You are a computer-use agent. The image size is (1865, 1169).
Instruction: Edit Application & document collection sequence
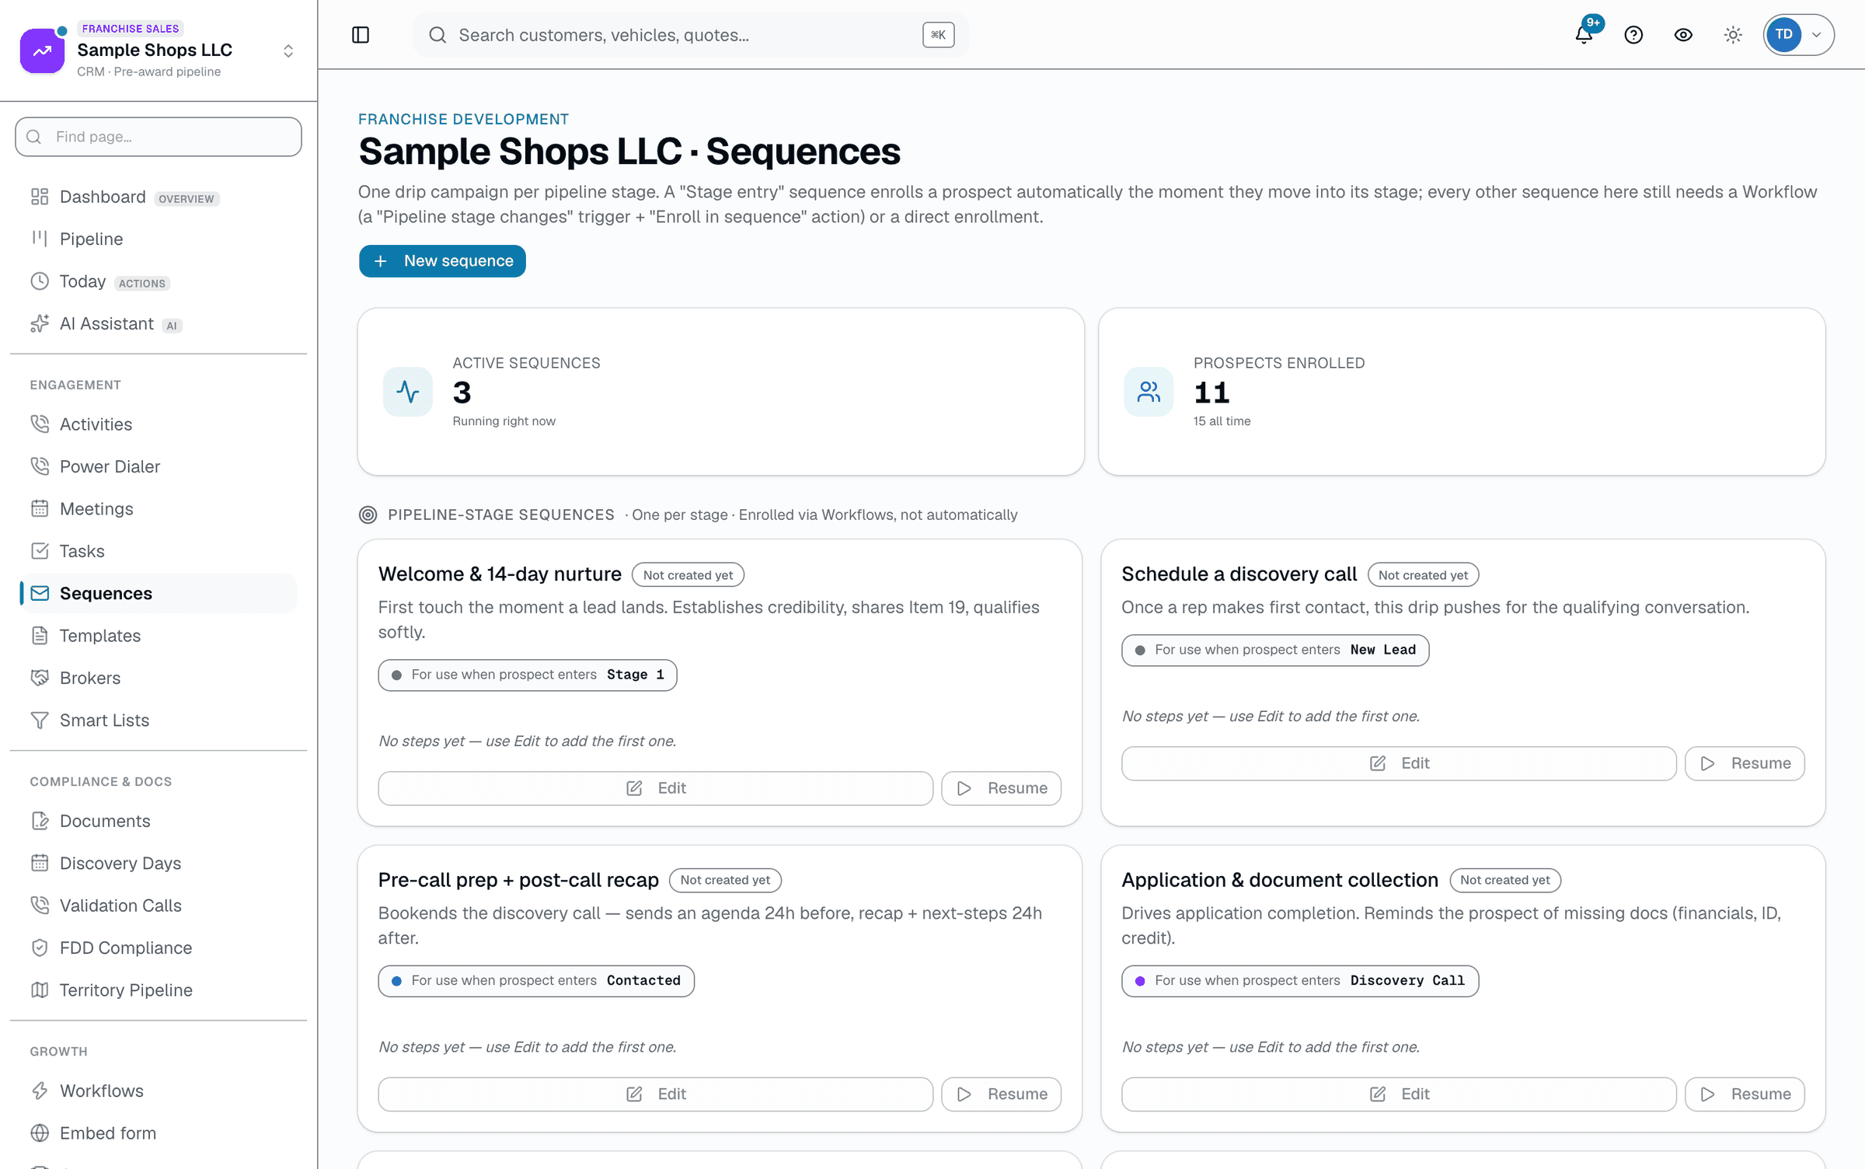(1399, 1094)
